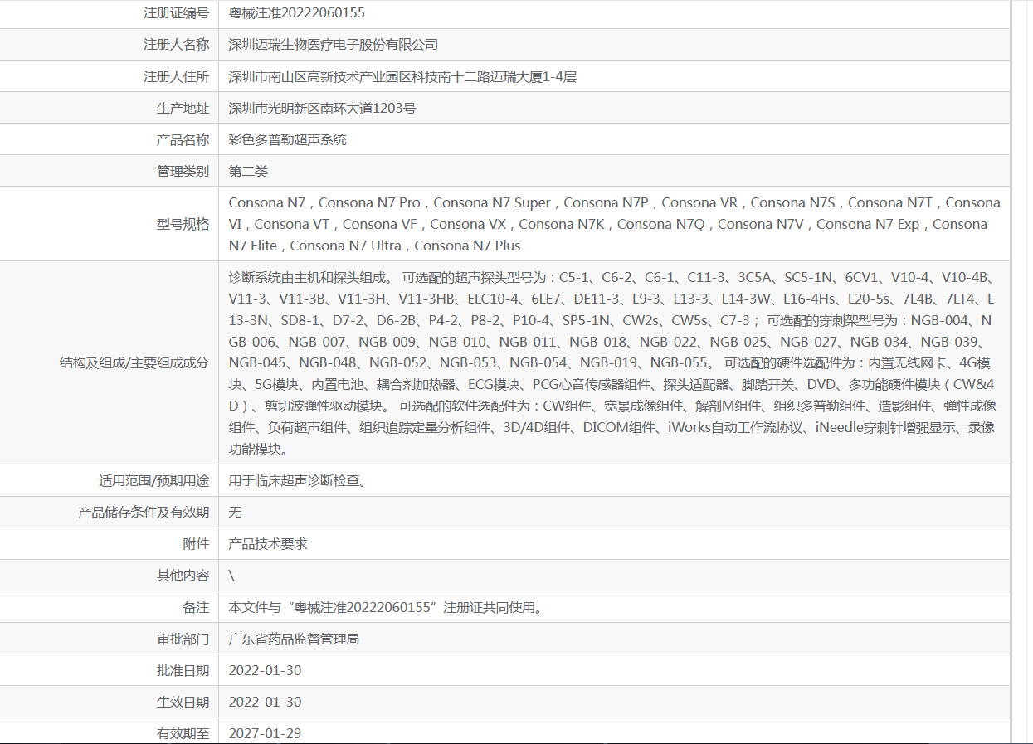
Task: Click the 适用范围/预期用途 label
Action: pos(153,480)
